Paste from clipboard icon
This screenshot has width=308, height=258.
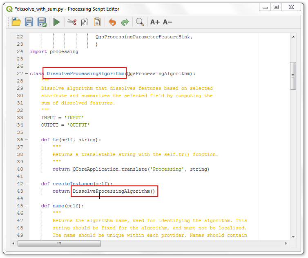(x=97, y=22)
